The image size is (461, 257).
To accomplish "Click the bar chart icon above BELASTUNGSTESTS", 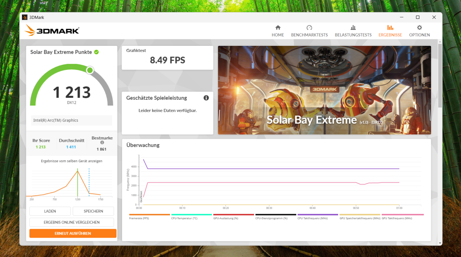I will pos(353,28).
